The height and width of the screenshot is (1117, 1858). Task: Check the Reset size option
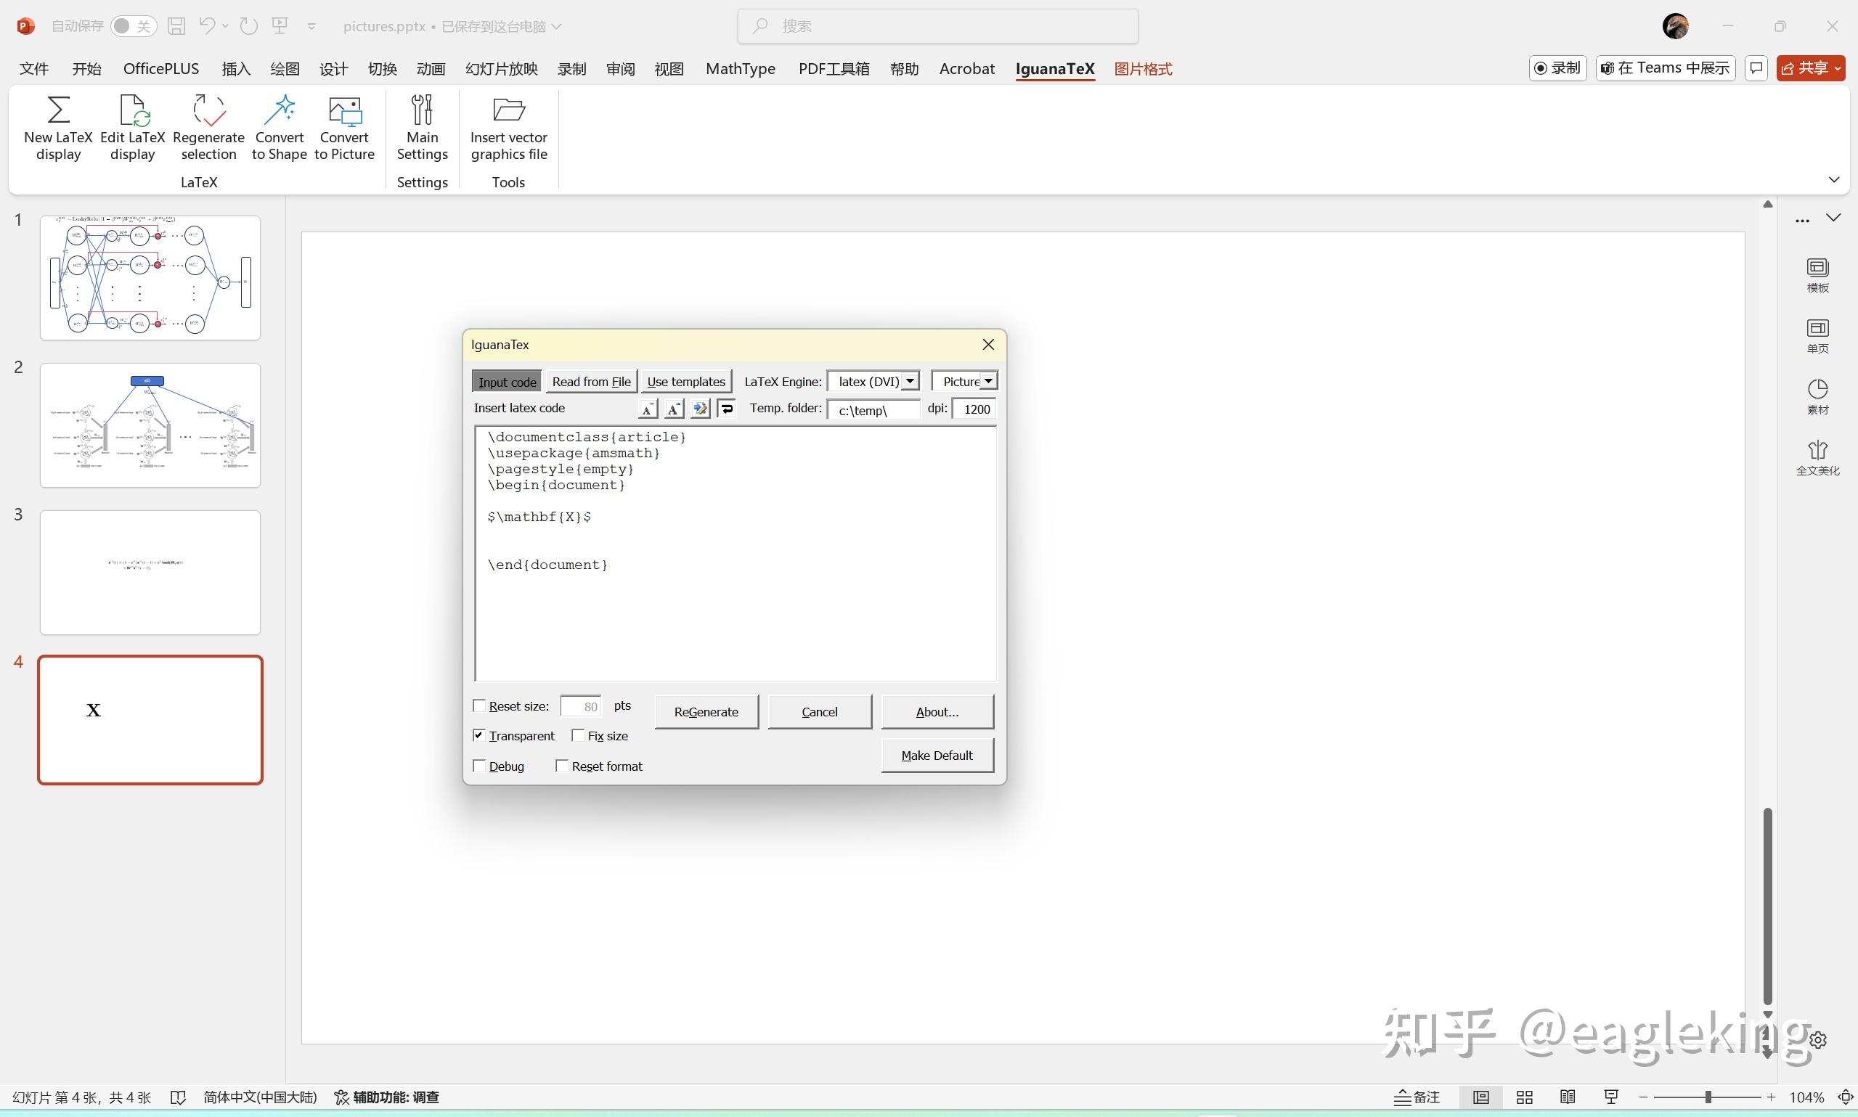pyautogui.click(x=479, y=705)
